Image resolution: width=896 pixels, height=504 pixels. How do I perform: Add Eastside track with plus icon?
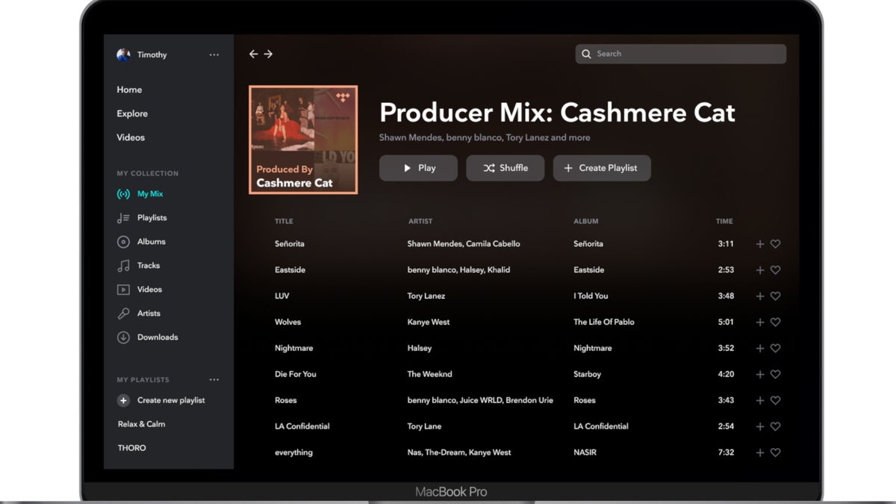[760, 270]
